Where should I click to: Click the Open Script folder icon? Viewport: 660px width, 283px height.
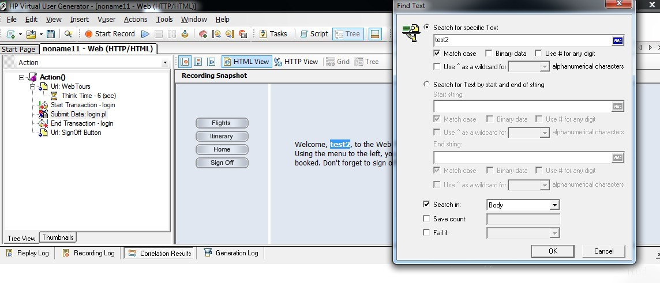tap(31, 34)
